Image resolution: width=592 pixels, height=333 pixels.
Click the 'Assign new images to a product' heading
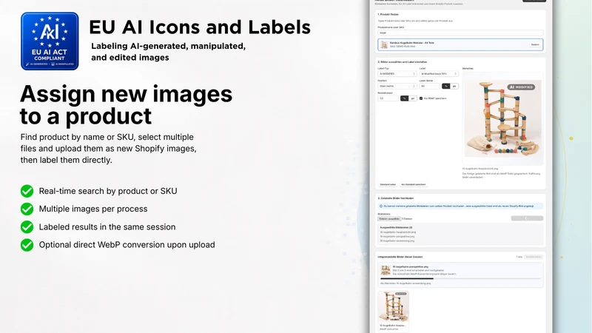[126, 104]
